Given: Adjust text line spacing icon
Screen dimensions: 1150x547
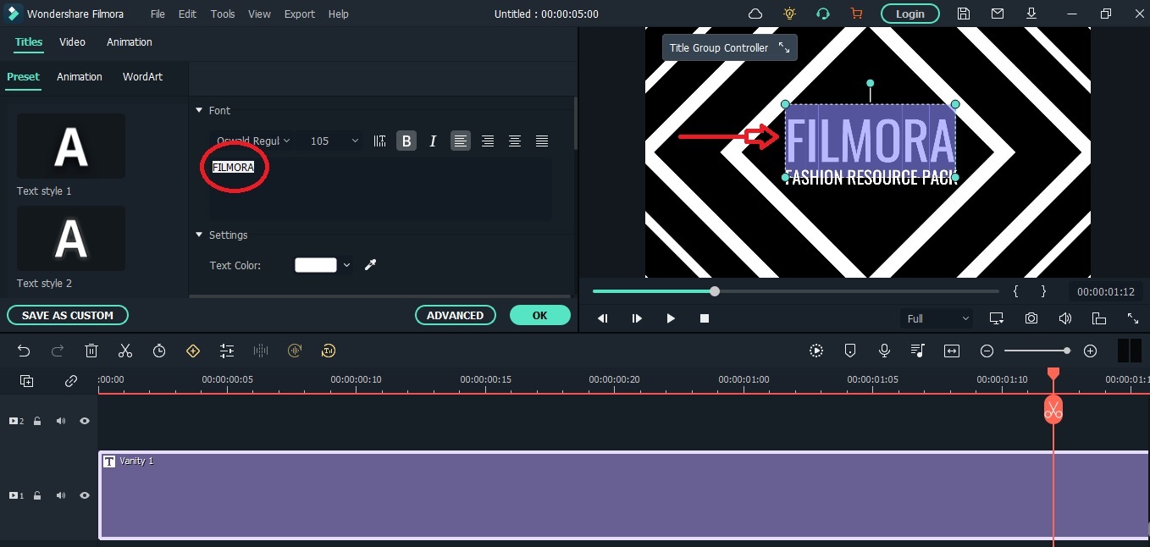Looking at the screenshot, I should (x=380, y=141).
